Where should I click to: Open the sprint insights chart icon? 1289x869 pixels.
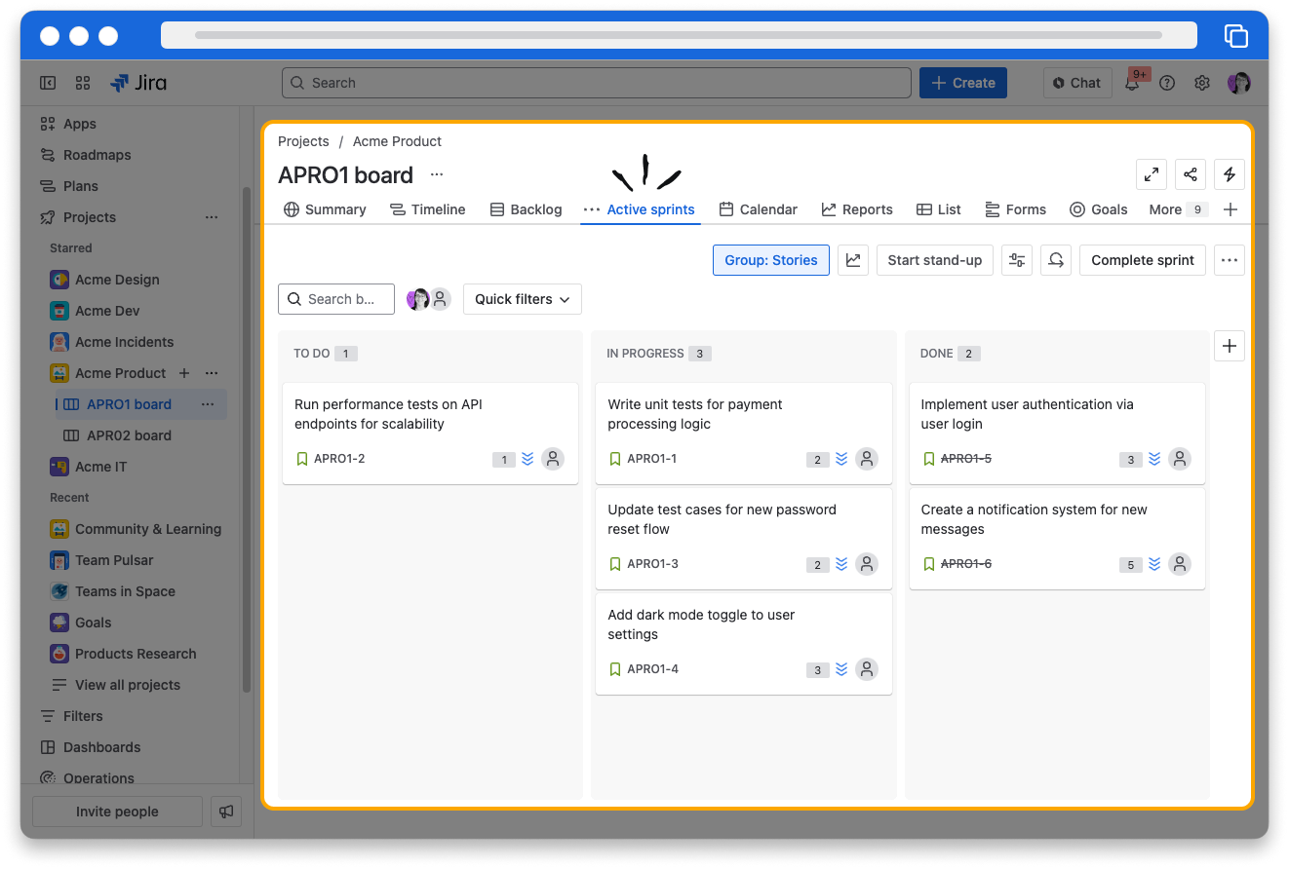[853, 260]
